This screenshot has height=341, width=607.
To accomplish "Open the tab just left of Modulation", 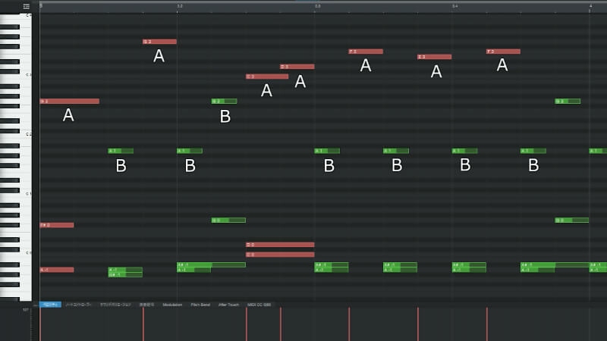I will tap(146, 305).
